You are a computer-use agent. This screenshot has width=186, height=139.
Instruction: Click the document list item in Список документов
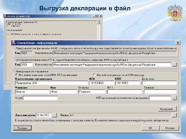(36, 34)
